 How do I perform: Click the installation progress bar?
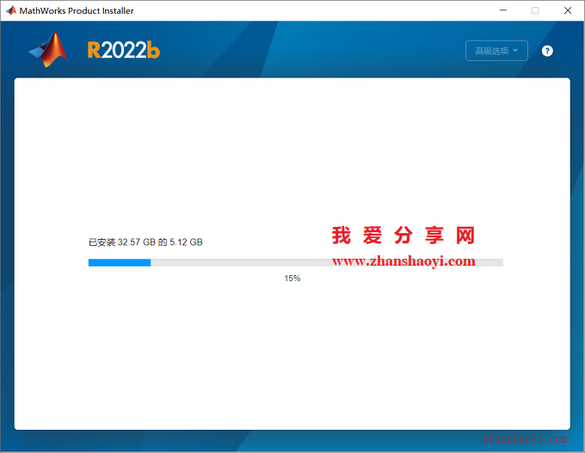(295, 263)
